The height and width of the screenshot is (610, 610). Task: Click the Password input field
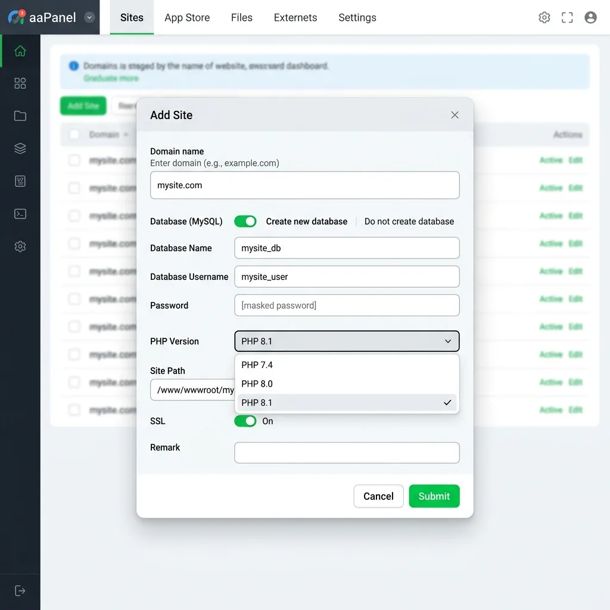point(347,306)
